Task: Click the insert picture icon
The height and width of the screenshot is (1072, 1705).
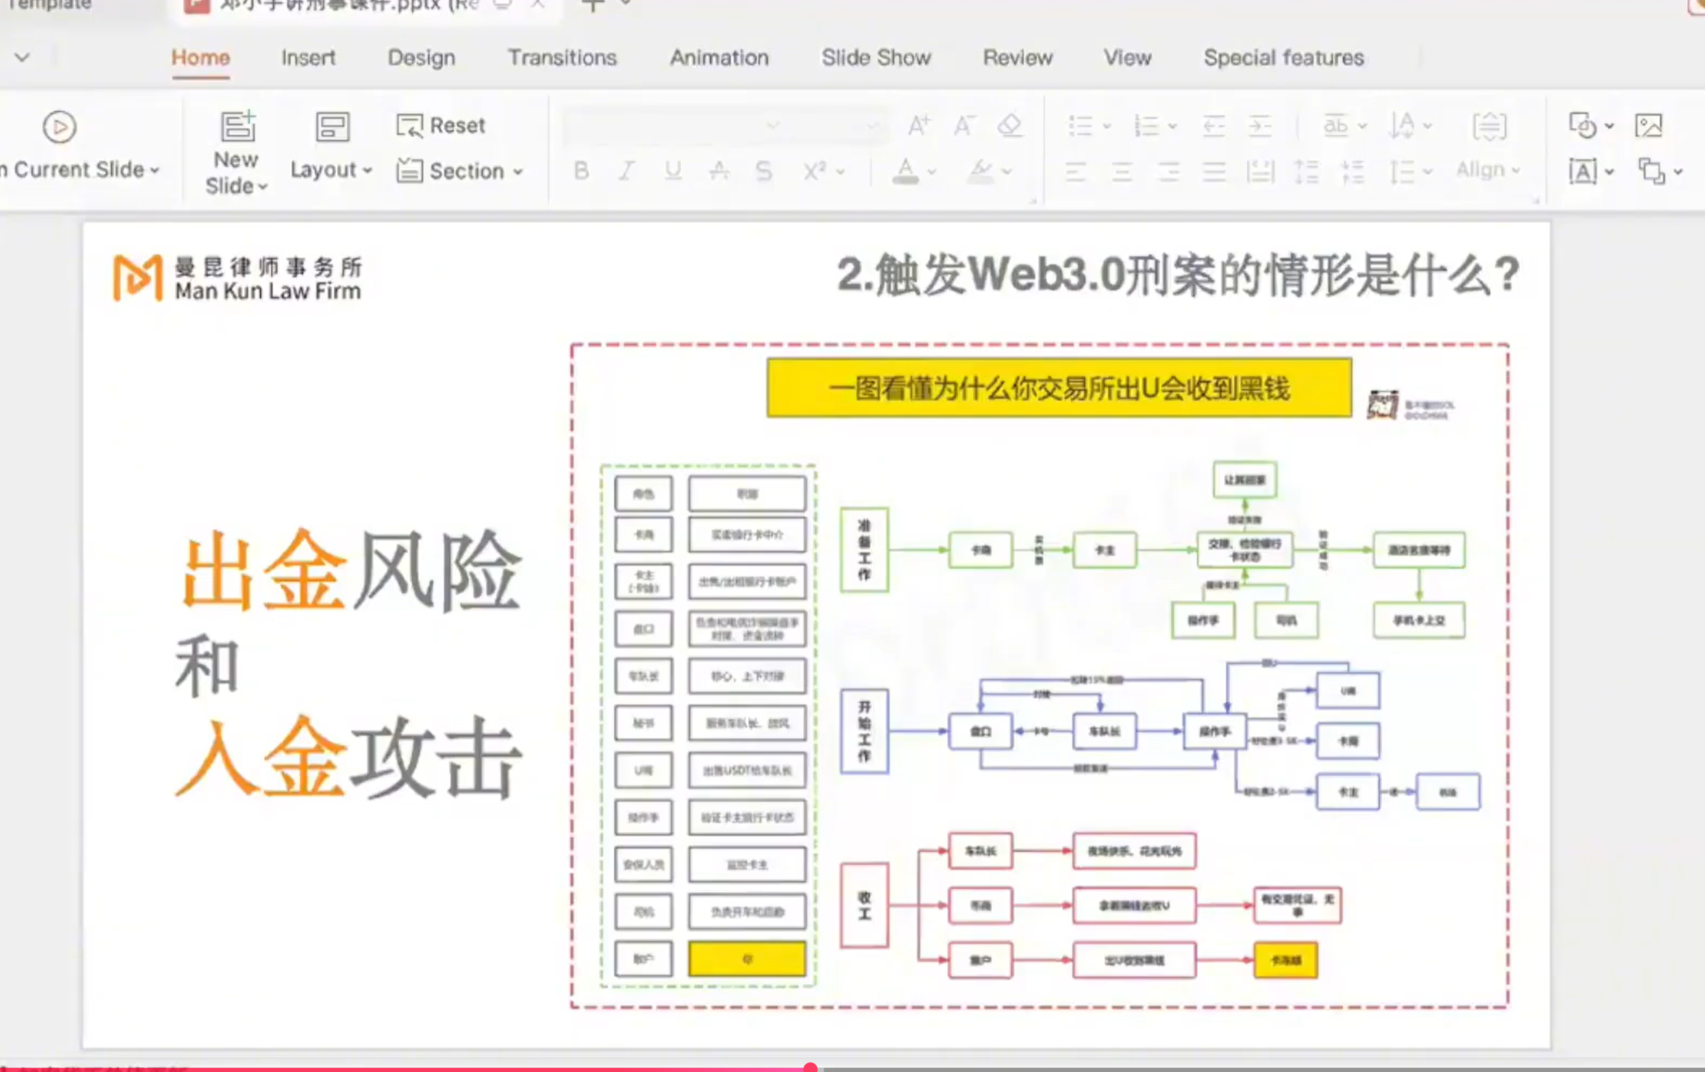Action: 1648,126
